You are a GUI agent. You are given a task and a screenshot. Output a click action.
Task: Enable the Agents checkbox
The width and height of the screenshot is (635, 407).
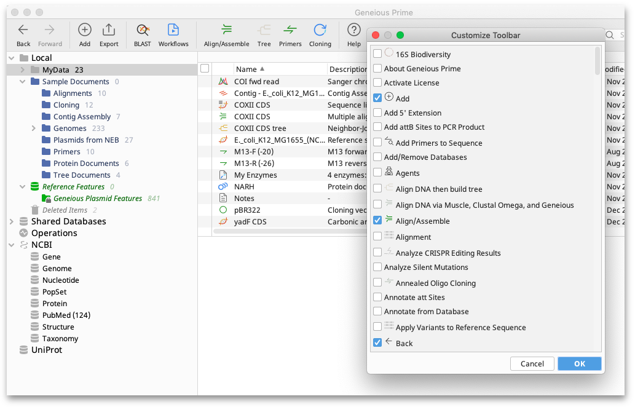(x=377, y=173)
